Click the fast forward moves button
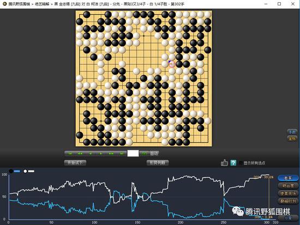 pos(111,154)
